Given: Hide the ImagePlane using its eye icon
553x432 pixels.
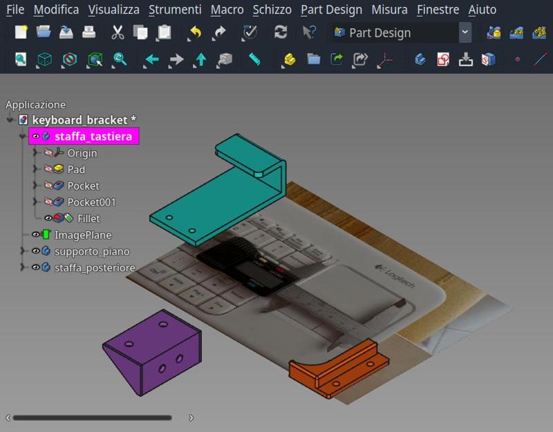Looking at the screenshot, I should (x=36, y=235).
